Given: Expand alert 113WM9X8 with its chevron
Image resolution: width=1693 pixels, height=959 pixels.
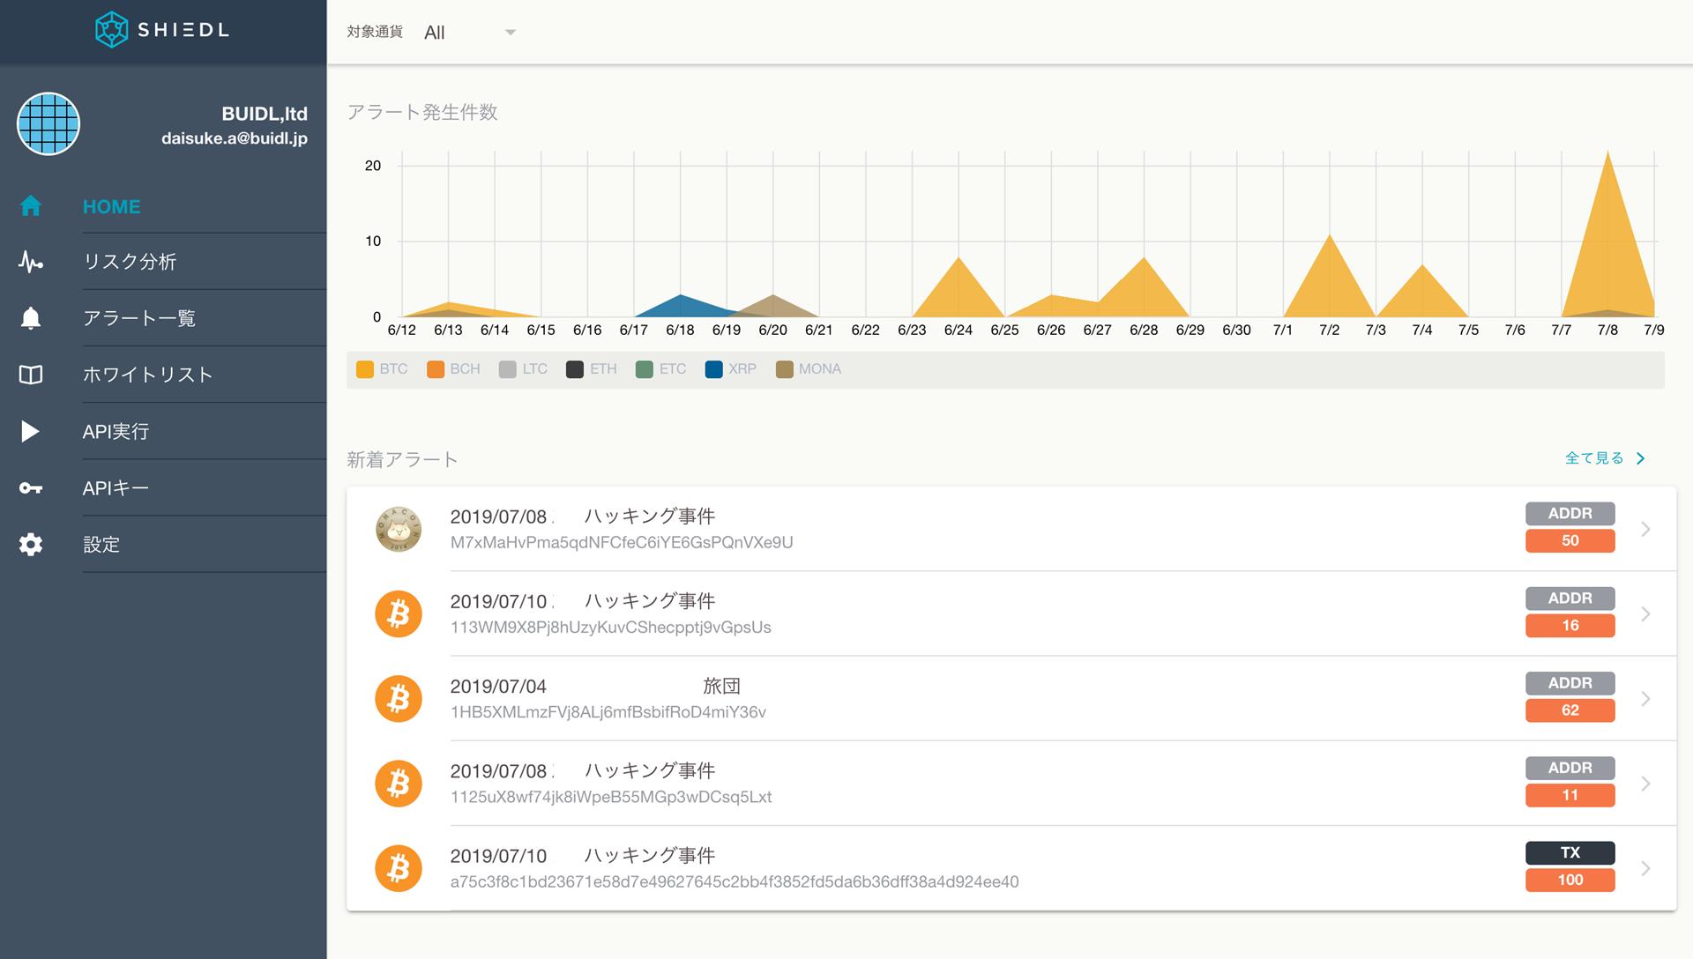Looking at the screenshot, I should [1645, 613].
